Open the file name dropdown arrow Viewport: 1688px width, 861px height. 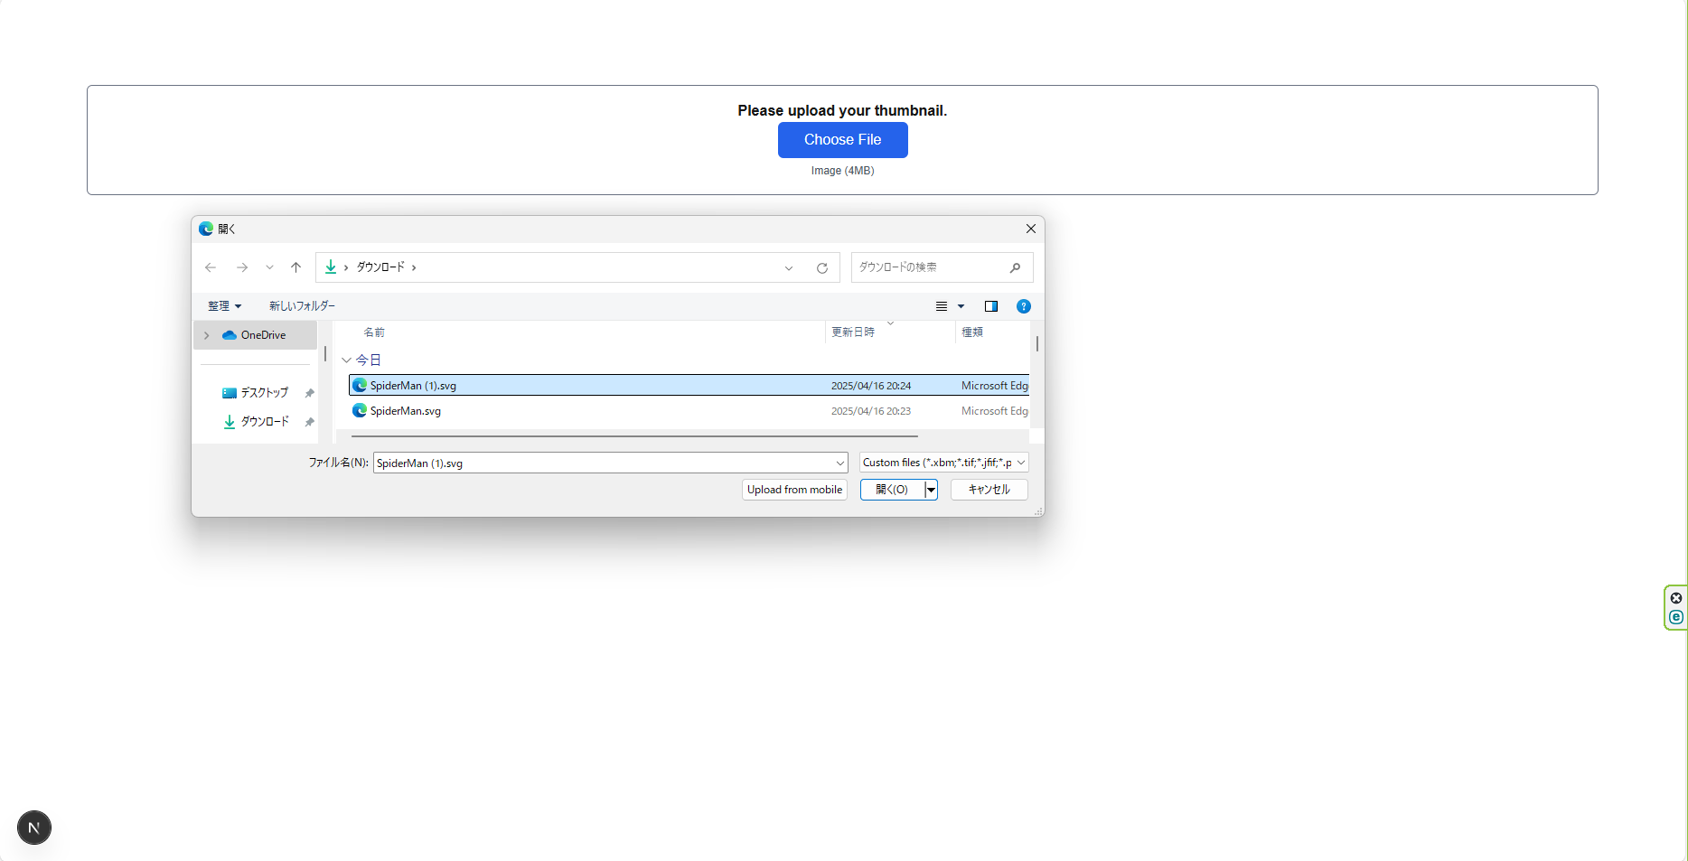[x=840, y=463]
